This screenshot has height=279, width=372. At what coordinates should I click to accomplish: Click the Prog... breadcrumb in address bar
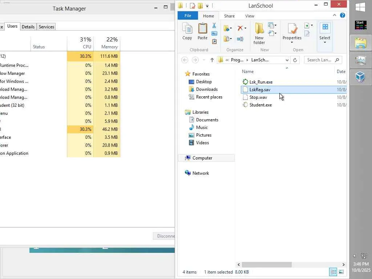[237, 60]
